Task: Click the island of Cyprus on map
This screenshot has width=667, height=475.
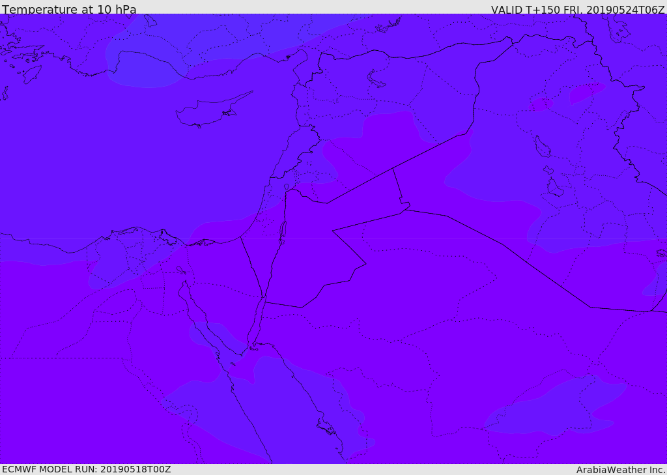Action: [x=214, y=110]
